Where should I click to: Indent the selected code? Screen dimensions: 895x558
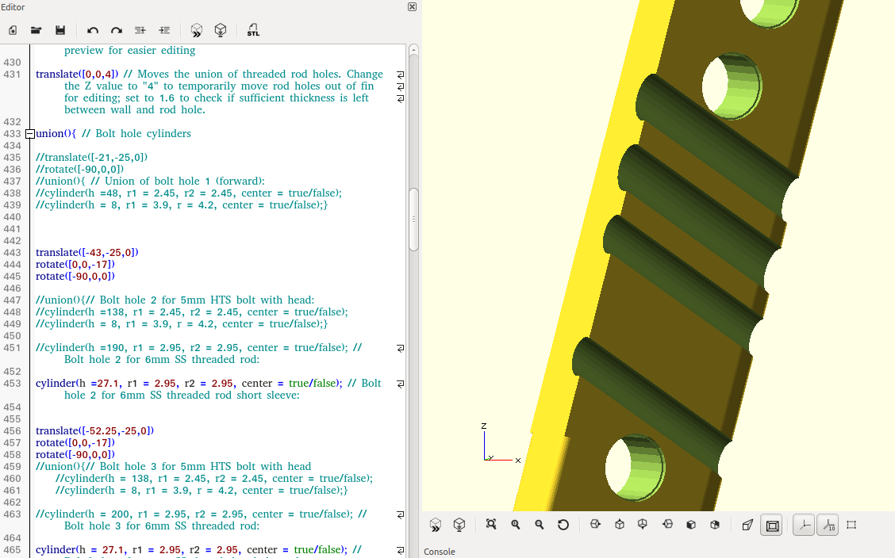(x=164, y=30)
